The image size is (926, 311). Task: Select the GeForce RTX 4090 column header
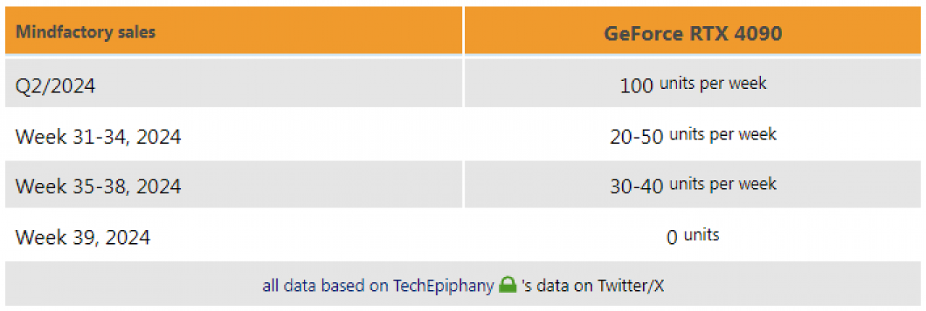pyautogui.click(x=693, y=30)
